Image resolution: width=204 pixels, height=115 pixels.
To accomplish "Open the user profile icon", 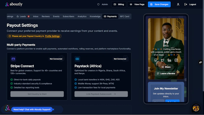I will click(178, 4).
